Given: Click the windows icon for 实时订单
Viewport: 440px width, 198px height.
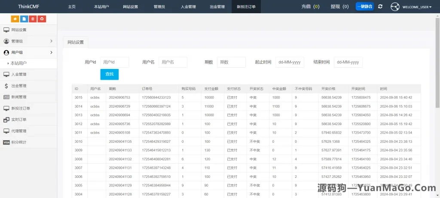Looking at the screenshot, I should click(x=6, y=120).
